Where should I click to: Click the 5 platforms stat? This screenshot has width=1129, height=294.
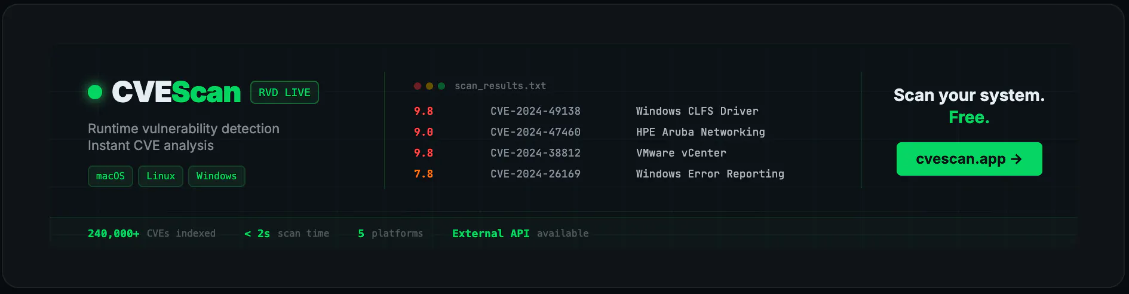coord(390,234)
